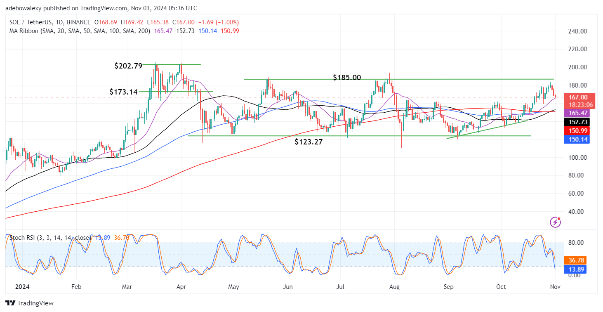
Task: Click the Sep time axis label
Action: click(x=449, y=286)
